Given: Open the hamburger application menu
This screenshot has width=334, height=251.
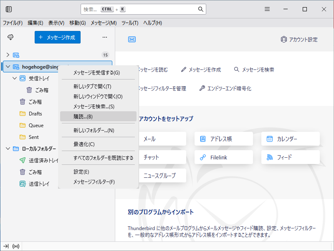Looking at the screenshot, I should [x=267, y=9].
